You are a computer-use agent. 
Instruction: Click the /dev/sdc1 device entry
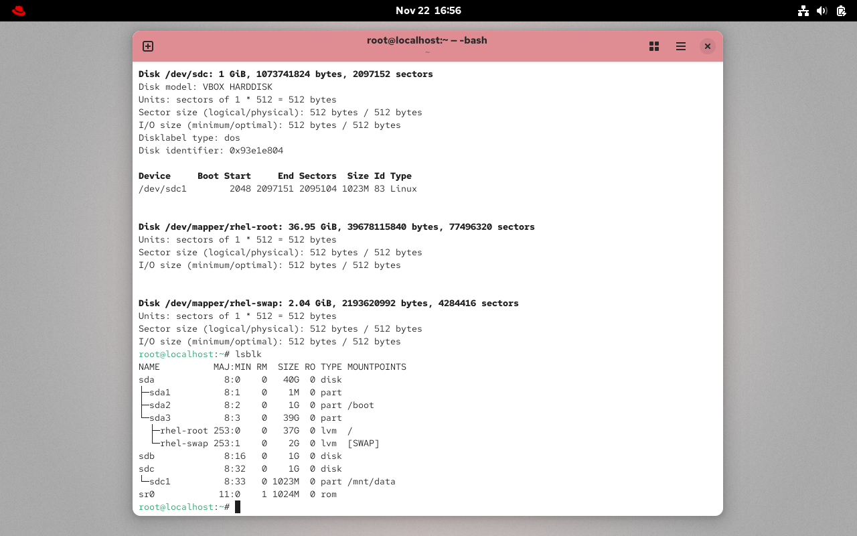163,188
